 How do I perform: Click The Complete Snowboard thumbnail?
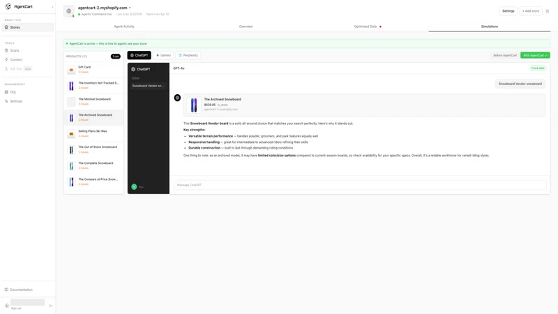click(71, 166)
